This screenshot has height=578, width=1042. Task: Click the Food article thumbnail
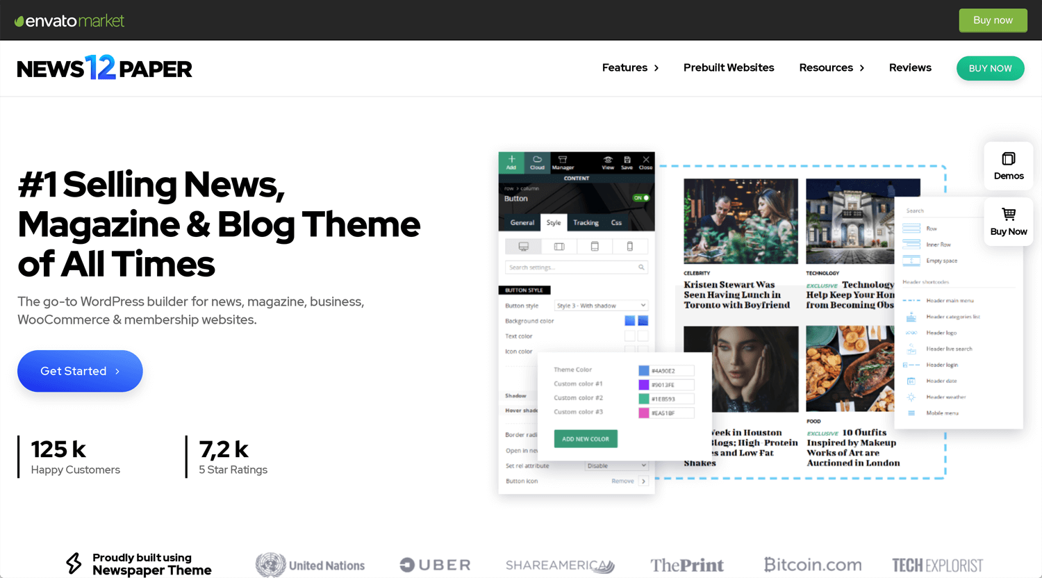tap(850, 369)
